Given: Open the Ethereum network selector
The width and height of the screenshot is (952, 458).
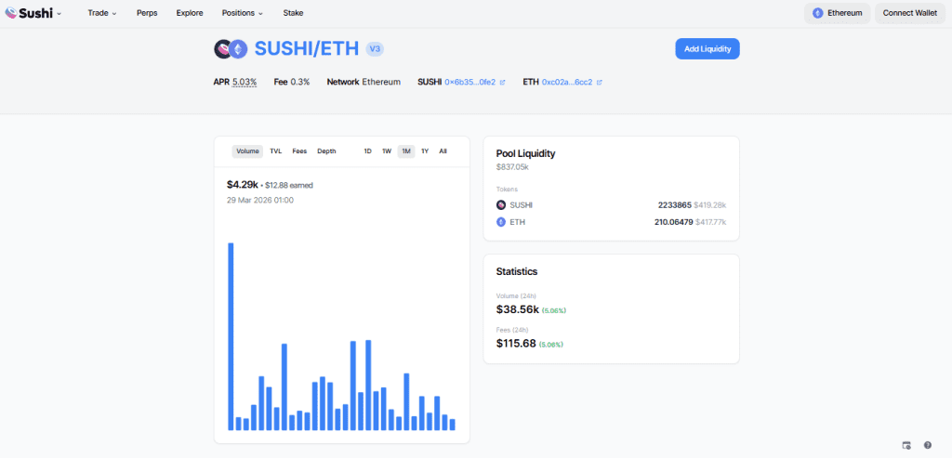Looking at the screenshot, I should 838,13.
